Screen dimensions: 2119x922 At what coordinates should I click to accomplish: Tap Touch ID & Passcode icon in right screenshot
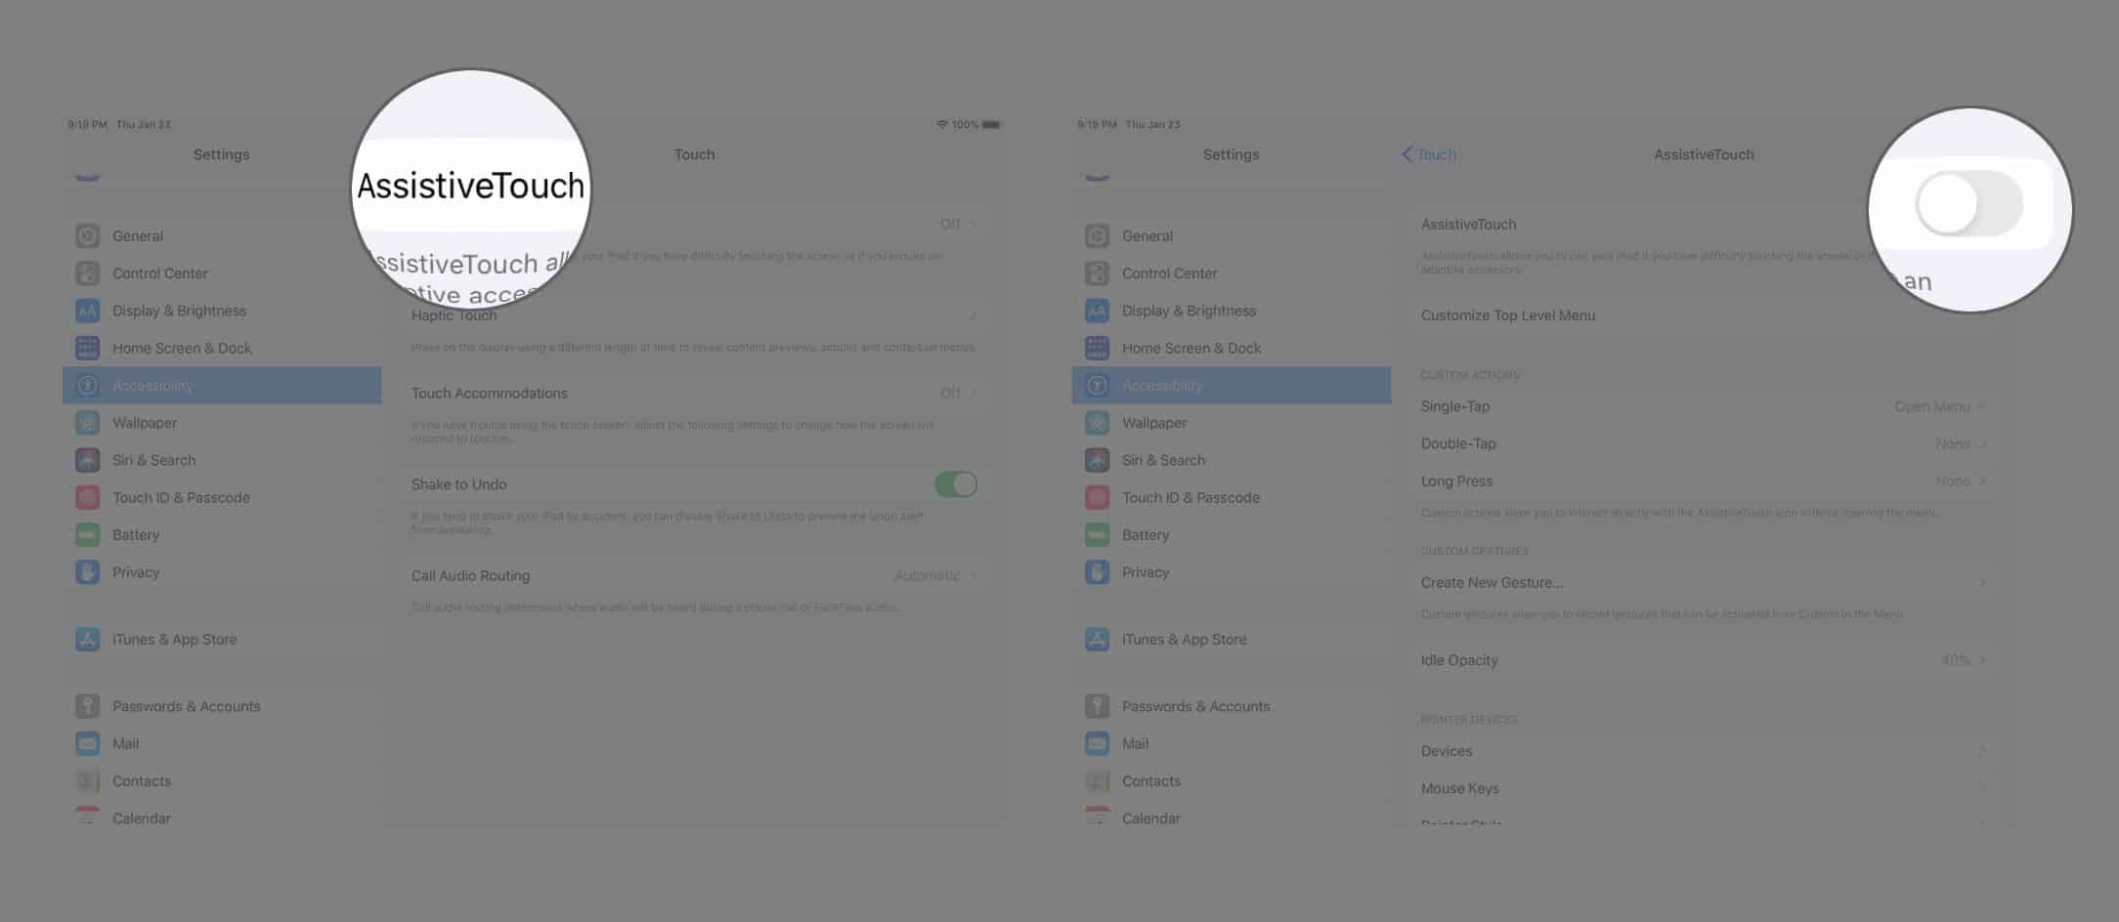1098,497
